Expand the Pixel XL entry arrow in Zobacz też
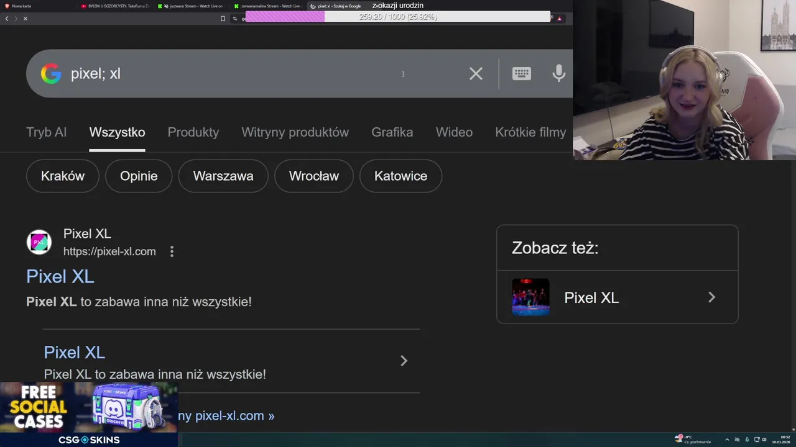 tap(712, 297)
